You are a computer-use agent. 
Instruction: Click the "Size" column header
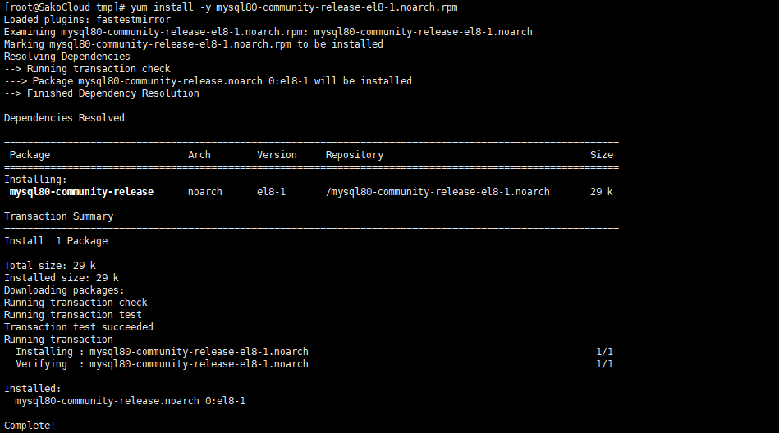pos(602,155)
